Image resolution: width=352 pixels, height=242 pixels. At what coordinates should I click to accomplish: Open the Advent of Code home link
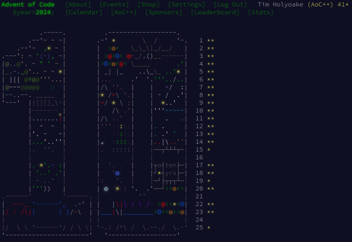point(28,4)
